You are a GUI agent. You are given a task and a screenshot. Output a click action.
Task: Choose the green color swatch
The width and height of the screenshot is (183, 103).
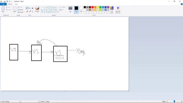pos(100,7)
